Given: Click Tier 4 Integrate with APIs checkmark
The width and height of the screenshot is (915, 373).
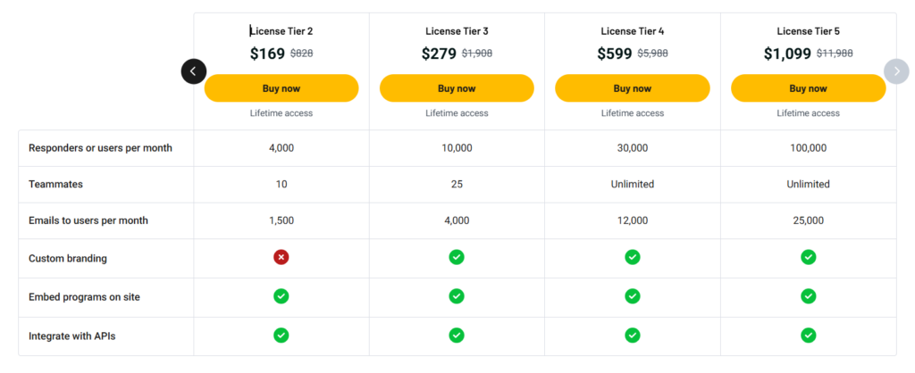Looking at the screenshot, I should [632, 336].
